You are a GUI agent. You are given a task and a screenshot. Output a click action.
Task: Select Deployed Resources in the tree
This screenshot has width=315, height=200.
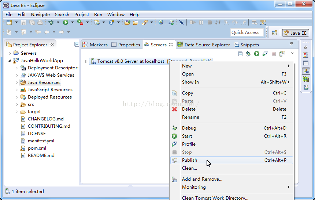point(49,97)
